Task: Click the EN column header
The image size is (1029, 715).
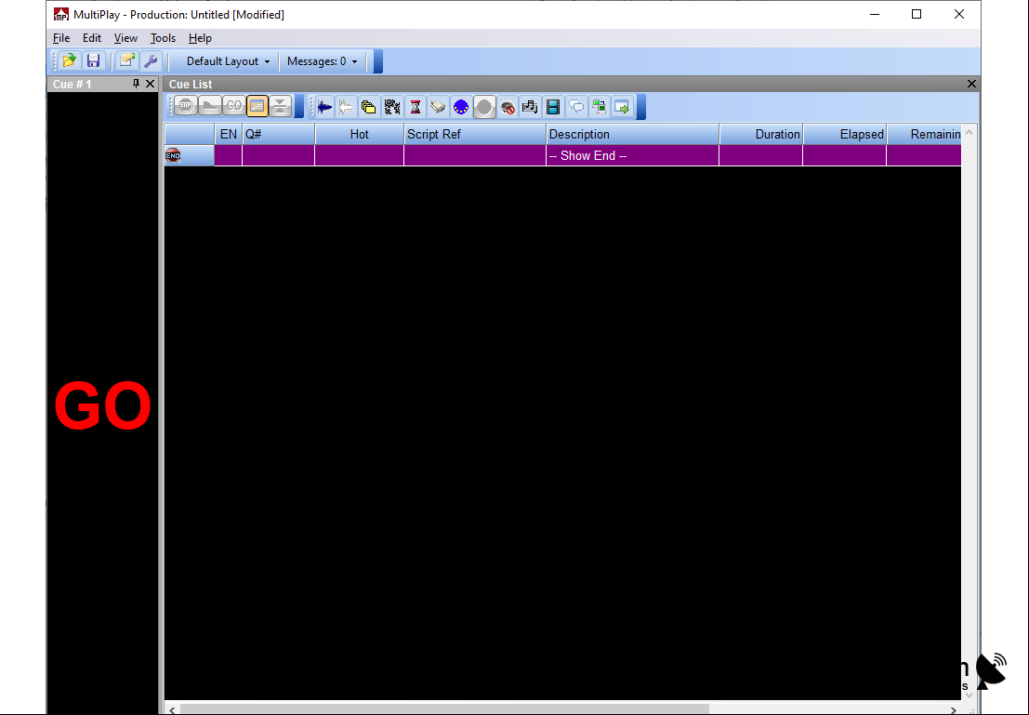Action: (x=229, y=134)
